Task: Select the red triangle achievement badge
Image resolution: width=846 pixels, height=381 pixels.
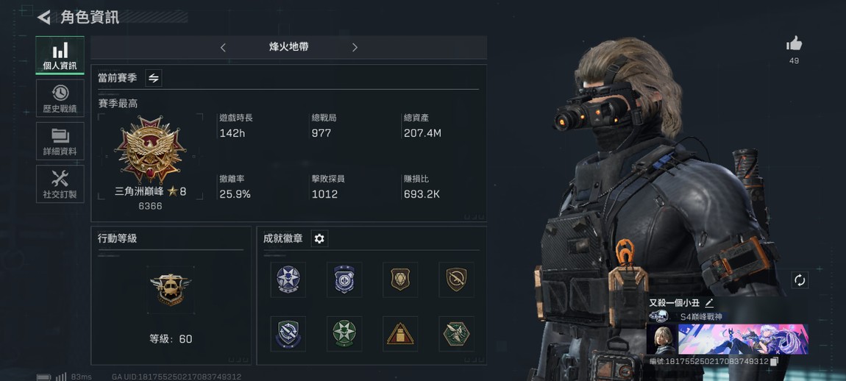Action: 400,334
